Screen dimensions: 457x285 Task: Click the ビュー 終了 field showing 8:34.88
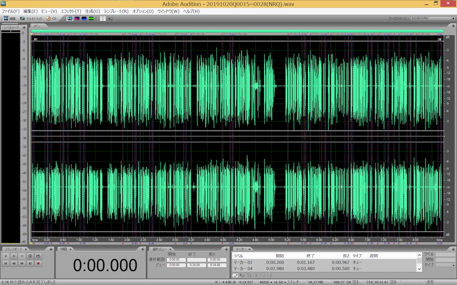[197, 265]
